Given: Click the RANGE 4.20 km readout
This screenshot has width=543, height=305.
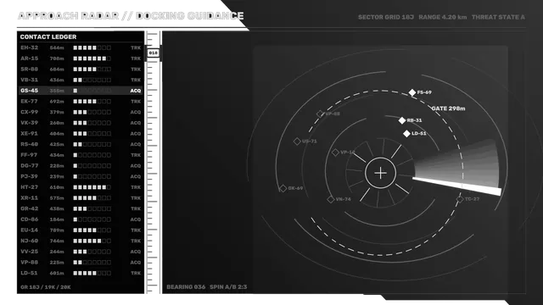Looking at the screenshot, I should tap(443, 17).
